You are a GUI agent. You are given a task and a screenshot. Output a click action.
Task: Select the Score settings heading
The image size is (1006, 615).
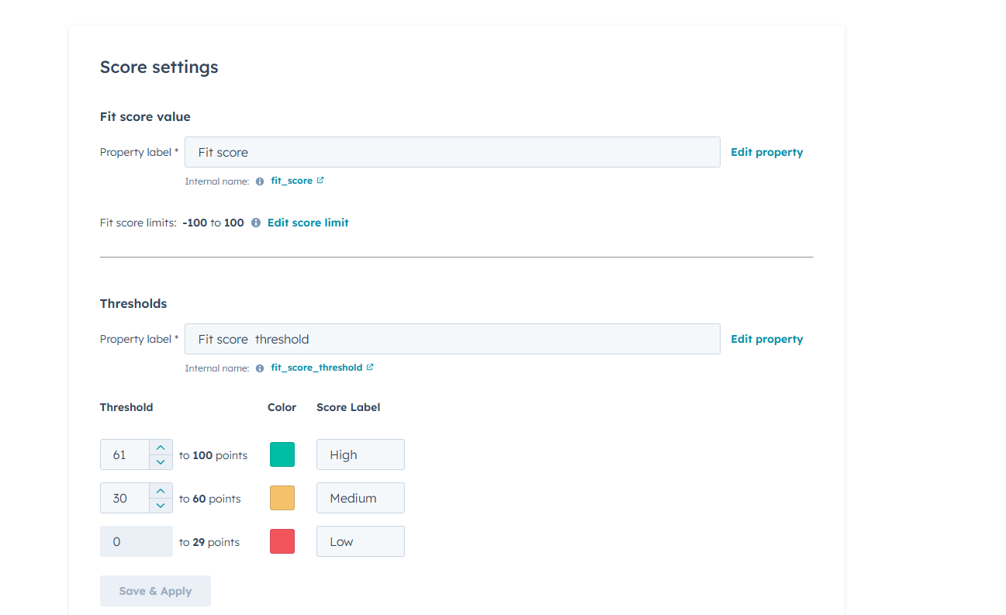click(159, 67)
